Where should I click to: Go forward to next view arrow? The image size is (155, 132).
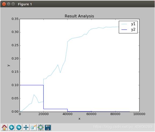[19, 127]
